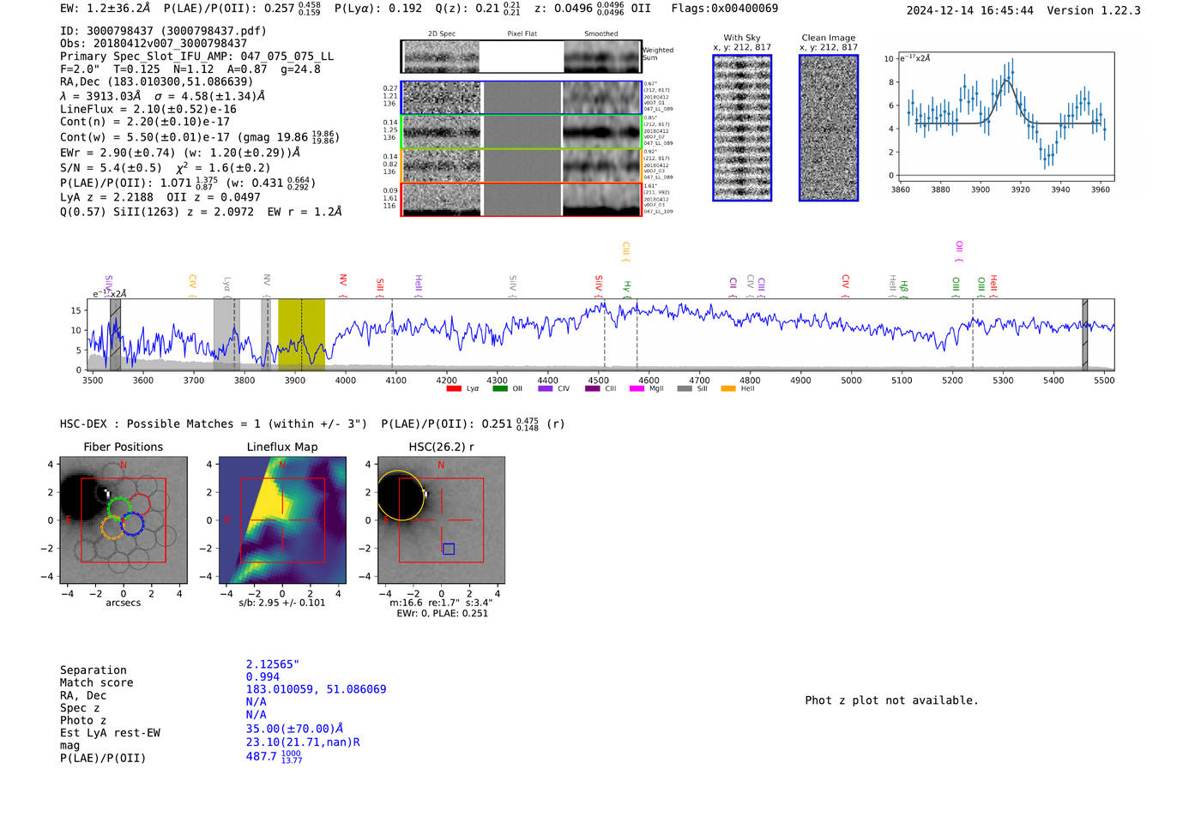Click the Q(0.57) SiII(1263) line
The image size is (1201, 817).
pos(201,212)
